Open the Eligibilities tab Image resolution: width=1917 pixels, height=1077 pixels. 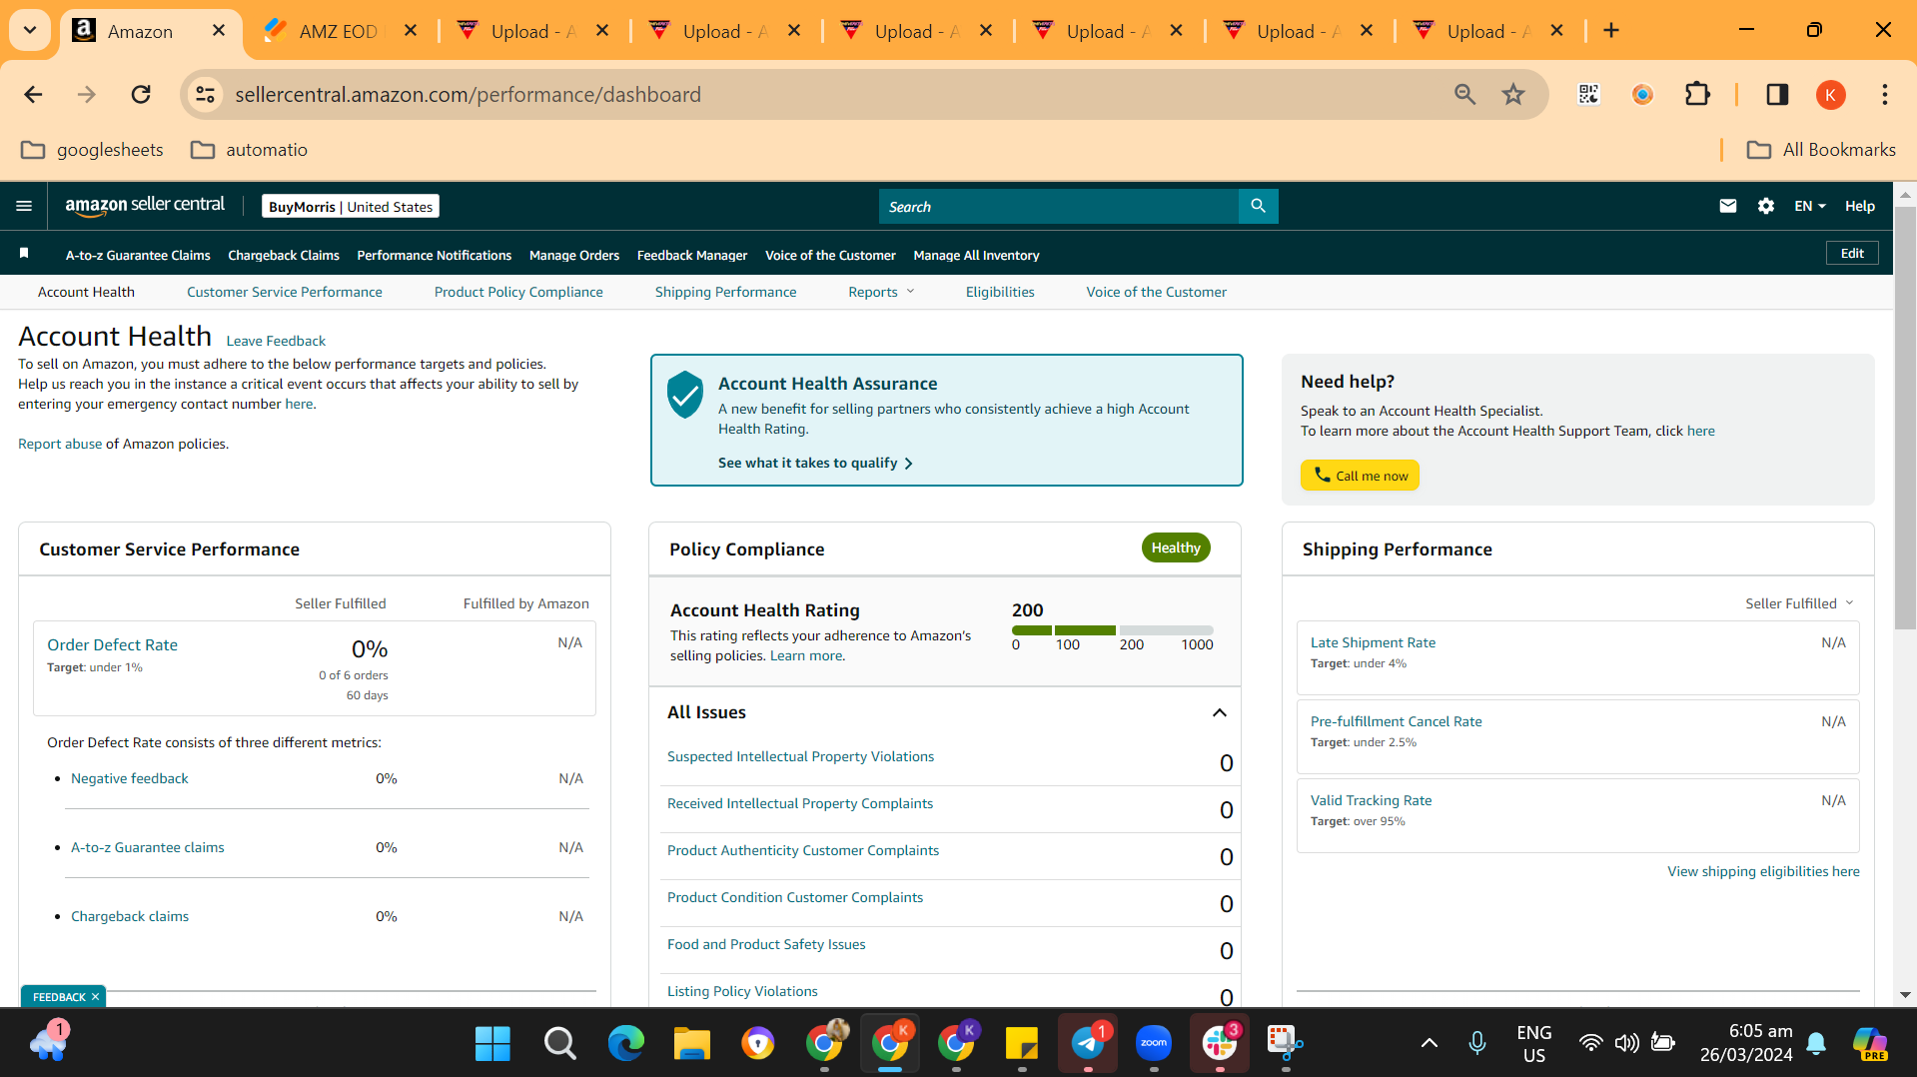click(1000, 292)
